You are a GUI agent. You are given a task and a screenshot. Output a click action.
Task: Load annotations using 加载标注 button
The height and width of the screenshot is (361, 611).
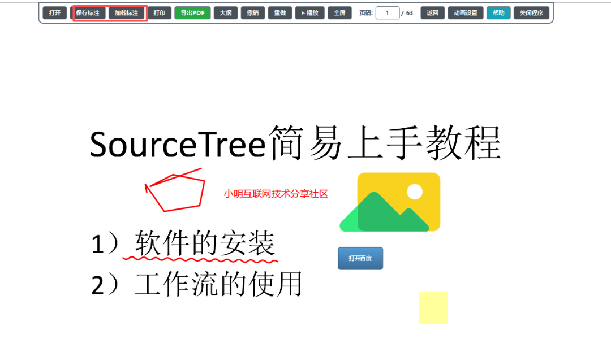tap(126, 13)
